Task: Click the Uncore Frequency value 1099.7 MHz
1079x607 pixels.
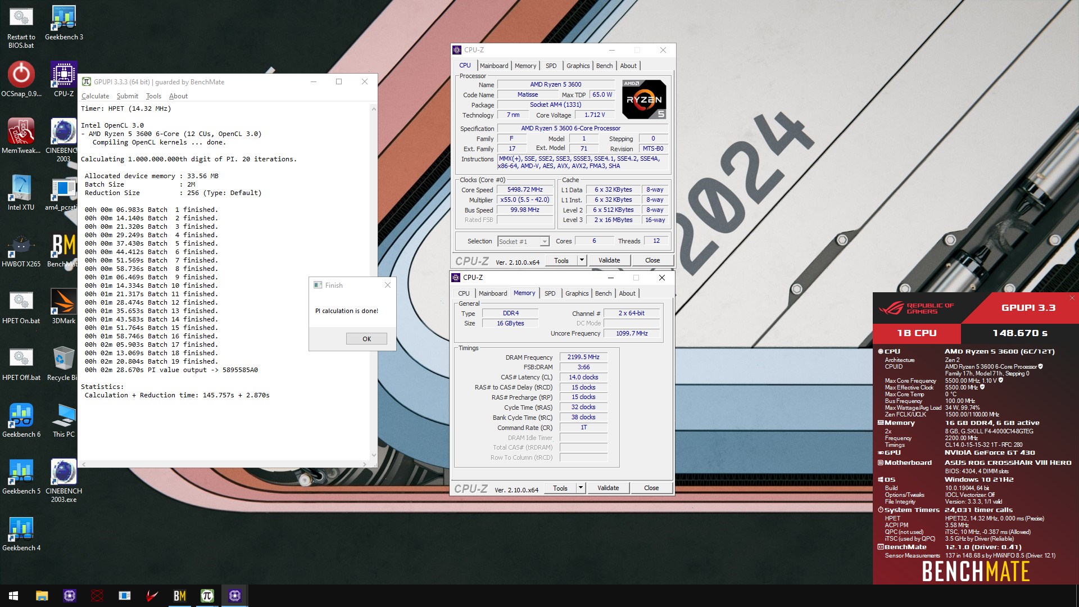Action: (632, 334)
